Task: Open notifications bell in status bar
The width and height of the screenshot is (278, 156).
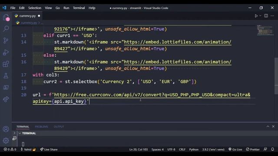Action: click(272, 149)
